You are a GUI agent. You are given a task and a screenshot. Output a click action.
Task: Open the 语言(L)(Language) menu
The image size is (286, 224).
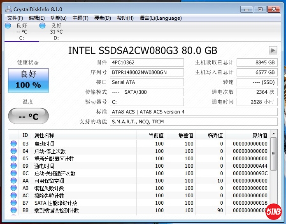(160, 18)
